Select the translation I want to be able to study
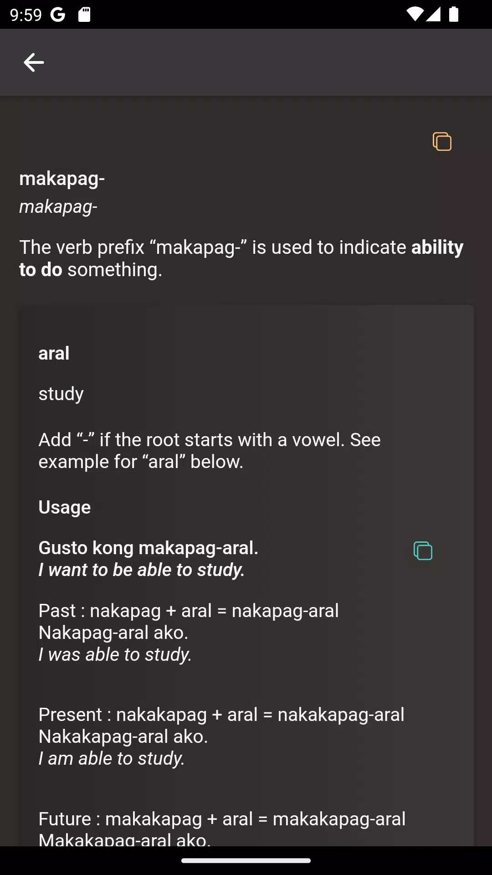 click(x=142, y=569)
